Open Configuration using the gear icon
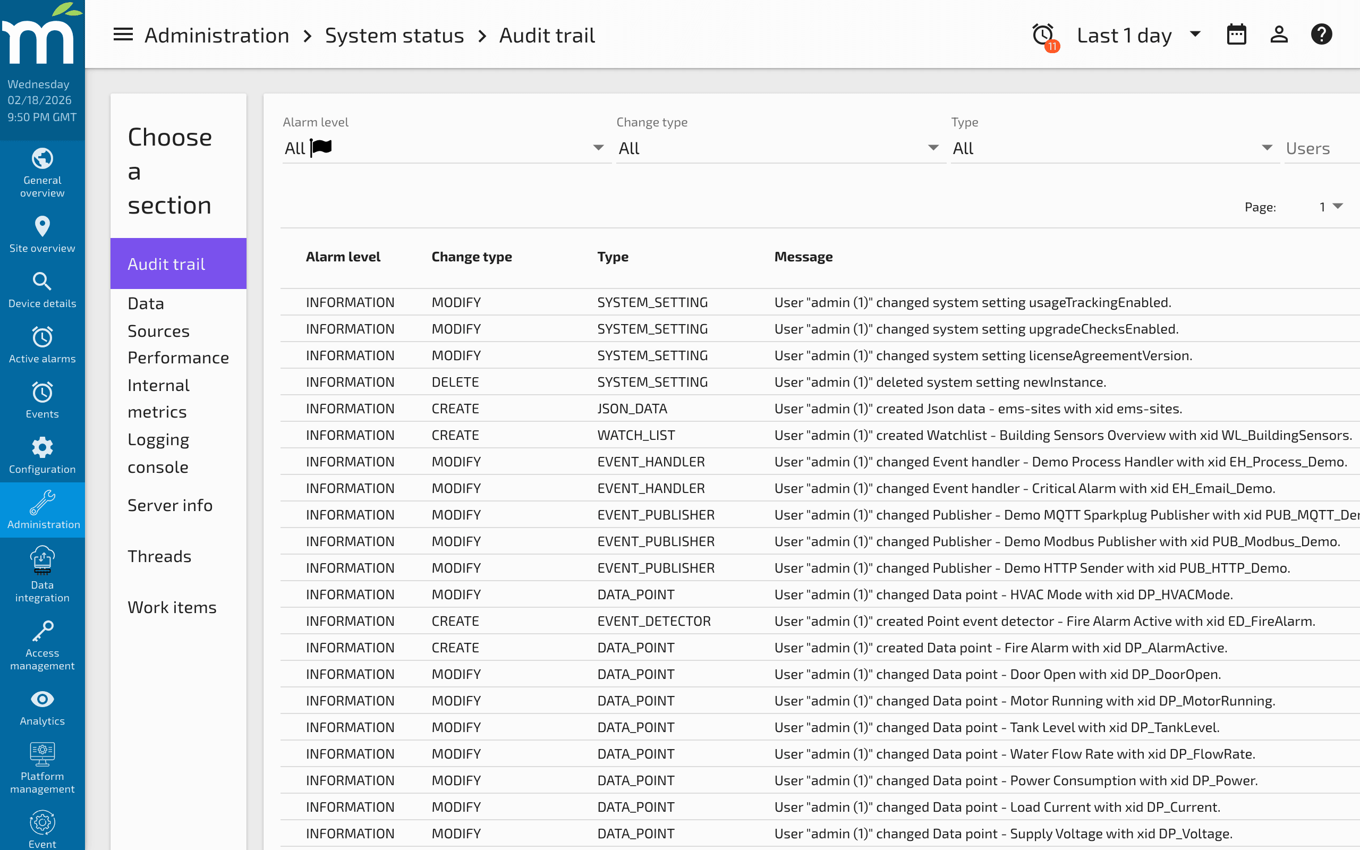The height and width of the screenshot is (850, 1360). (42, 447)
